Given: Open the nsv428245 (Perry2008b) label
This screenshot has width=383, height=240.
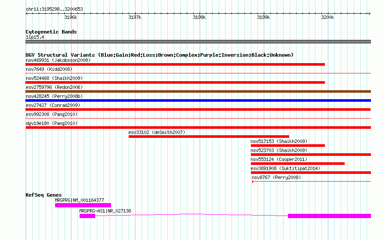Looking at the screenshot, I should (54, 96).
